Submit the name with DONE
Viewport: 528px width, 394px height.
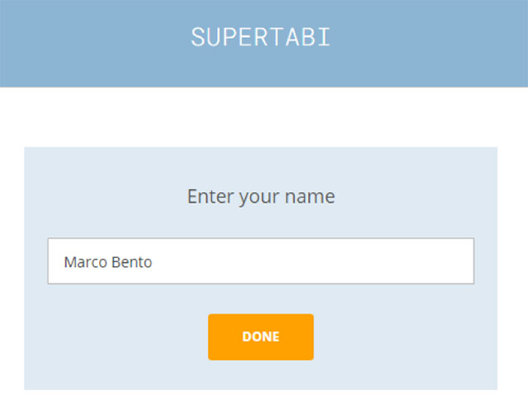261,336
